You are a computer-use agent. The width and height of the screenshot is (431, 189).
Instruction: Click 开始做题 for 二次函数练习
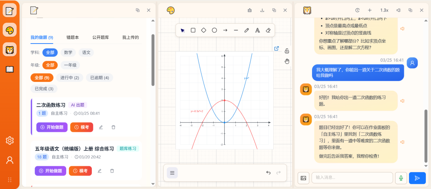[52, 127]
